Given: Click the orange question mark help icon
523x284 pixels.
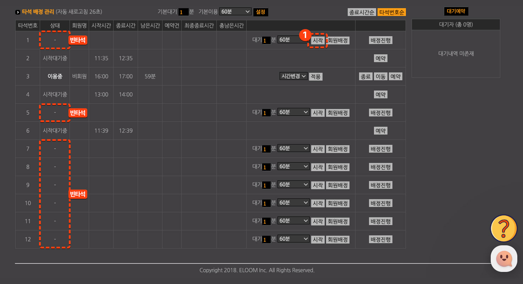Looking at the screenshot, I should 503,228.
